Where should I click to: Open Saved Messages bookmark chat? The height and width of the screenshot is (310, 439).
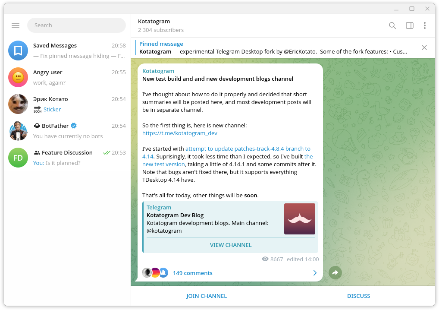[18, 51]
